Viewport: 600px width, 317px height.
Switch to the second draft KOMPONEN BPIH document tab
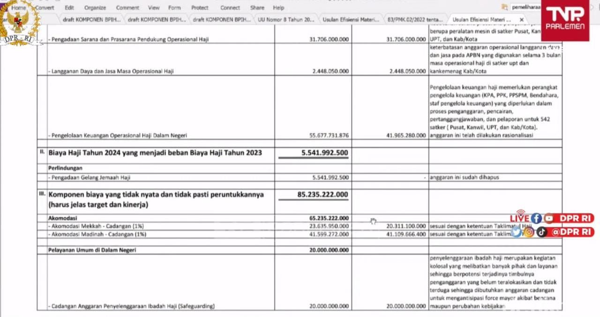(157, 20)
